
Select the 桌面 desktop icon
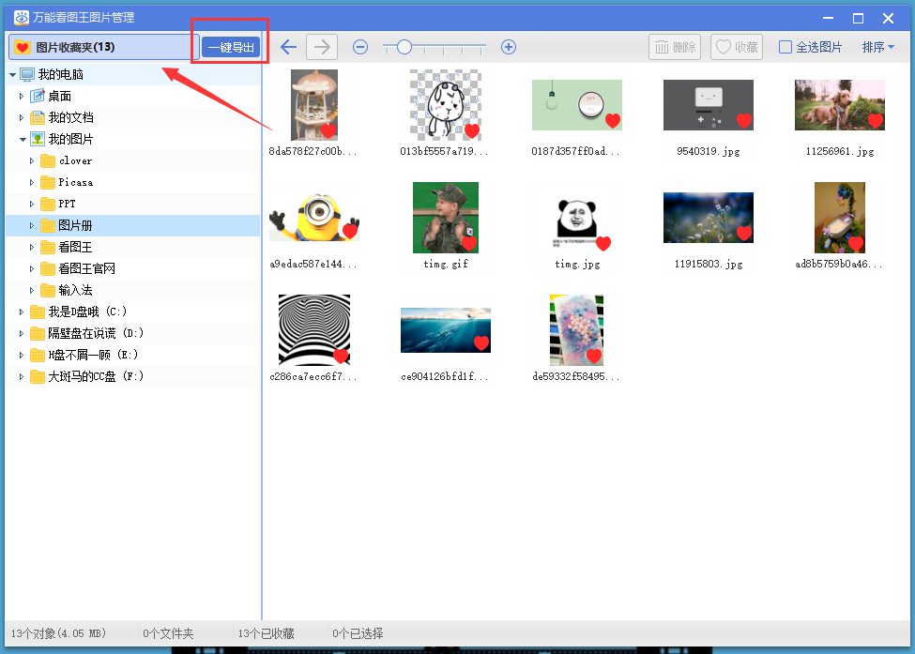coord(38,96)
